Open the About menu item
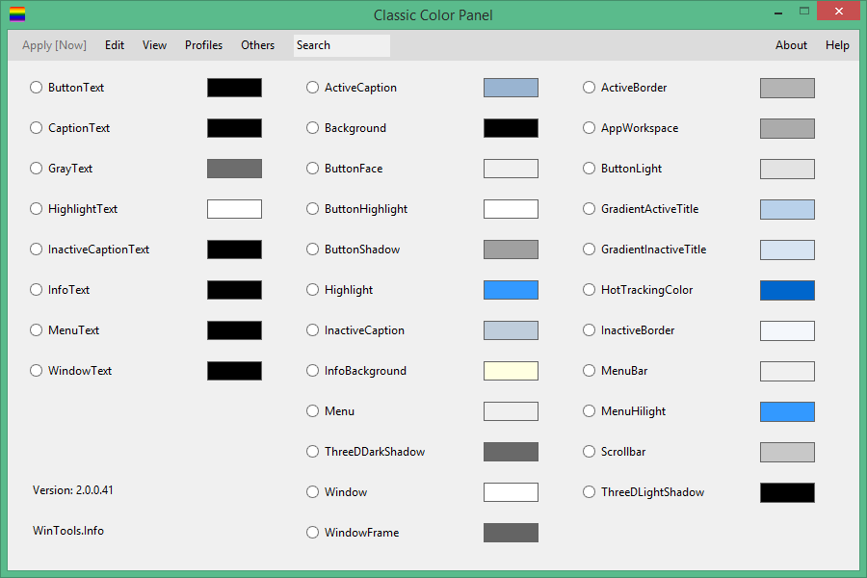 pyautogui.click(x=791, y=45)
